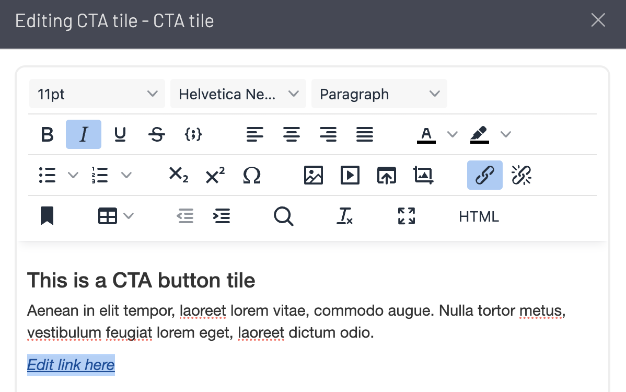Open the bullet list style menu arrow
The width and height of the screenshot is (626, 392).
tap(73, 175)
